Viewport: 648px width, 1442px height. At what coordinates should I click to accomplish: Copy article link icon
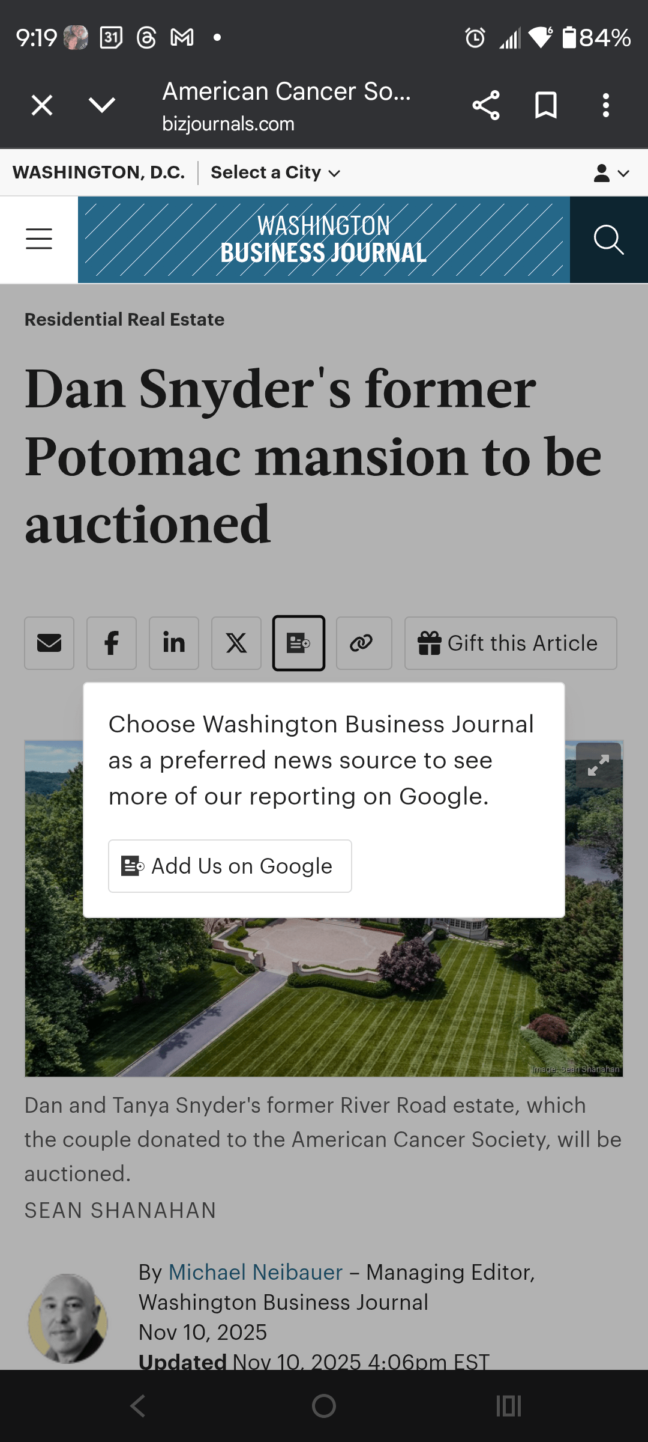(364, 643)
